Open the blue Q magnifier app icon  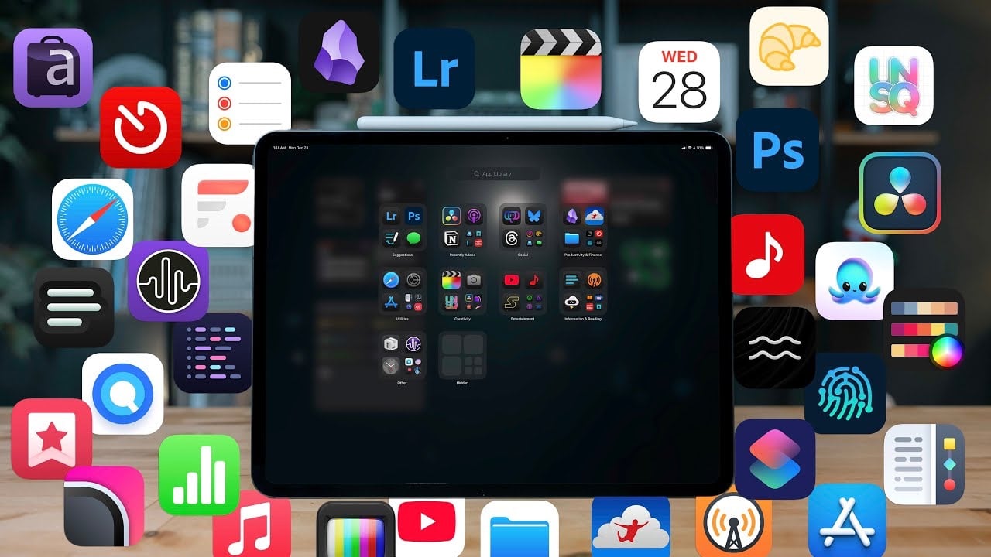tap(123, 394)
